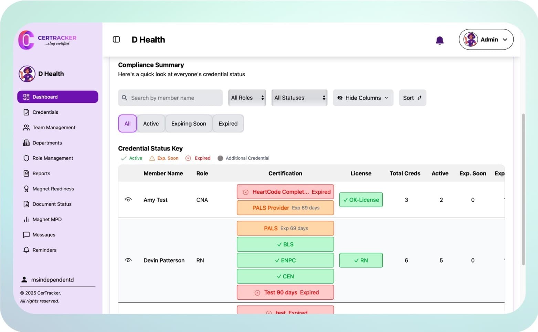Image resolution: width=538 pixels, height=332 pixels.
Task: Select the Expired filter tab
Action: click(x=228, y=123)
